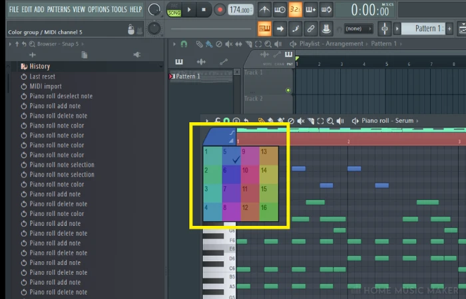Click the browser up arrow icon
The height and width of the screenshot is (299, 466).
point(17,44)
